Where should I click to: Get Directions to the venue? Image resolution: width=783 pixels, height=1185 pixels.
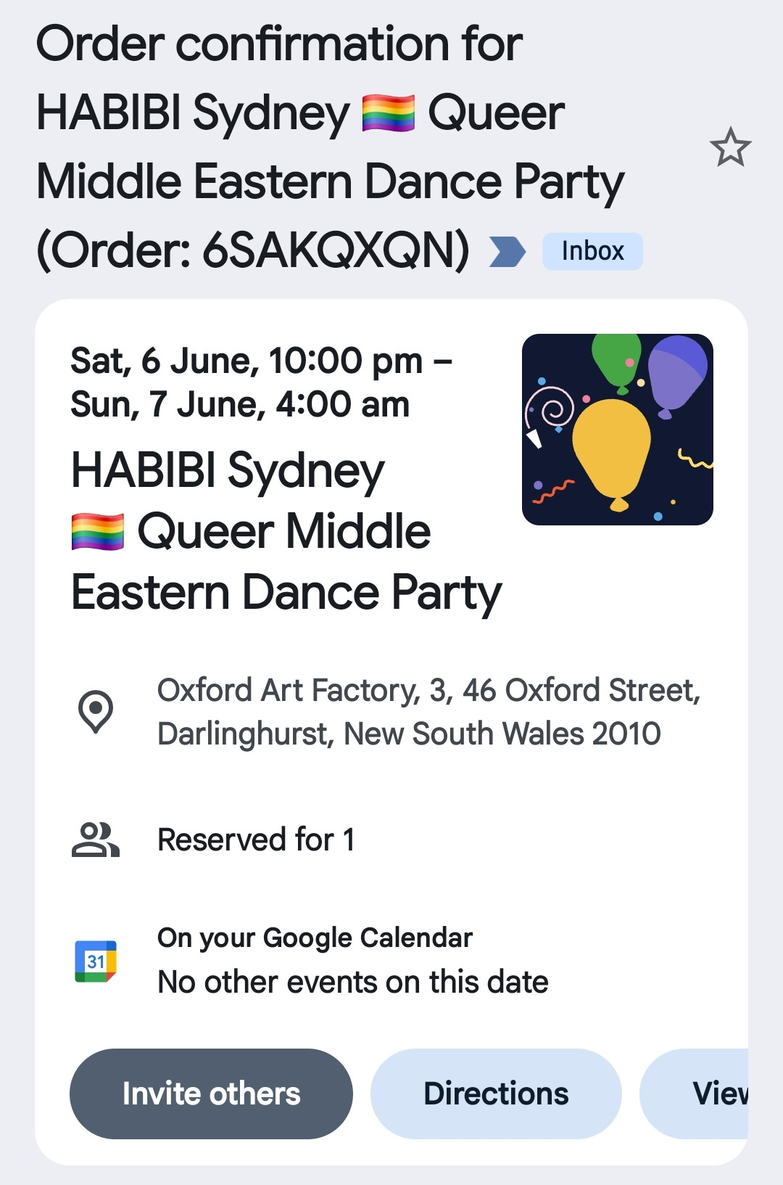coord(496,1094)
